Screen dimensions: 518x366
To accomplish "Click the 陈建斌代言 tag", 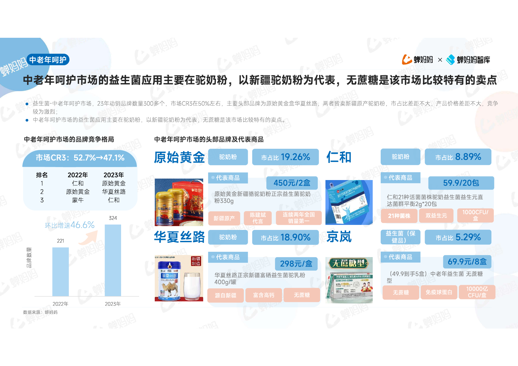I will coord(258,218).
